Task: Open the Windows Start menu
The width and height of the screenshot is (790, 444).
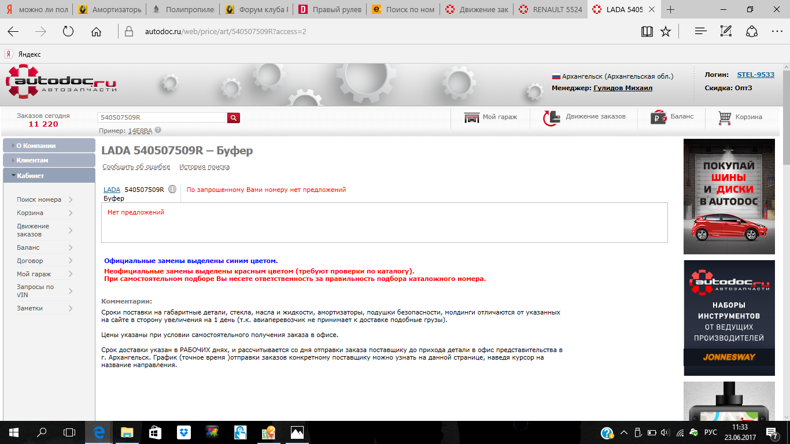Action: click(14, 432)
